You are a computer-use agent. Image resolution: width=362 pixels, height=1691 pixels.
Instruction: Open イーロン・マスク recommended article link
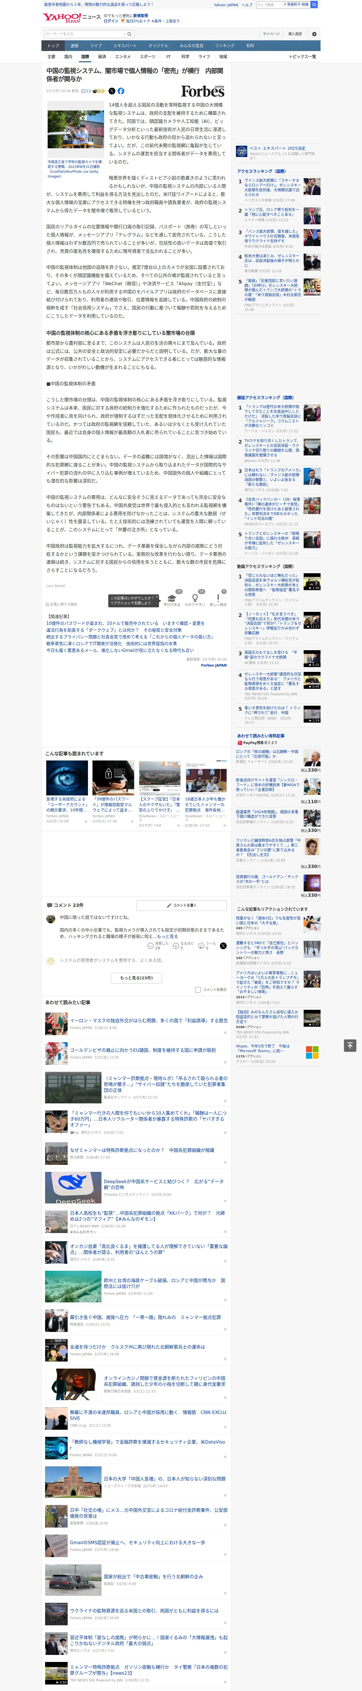coord(149,1020)
